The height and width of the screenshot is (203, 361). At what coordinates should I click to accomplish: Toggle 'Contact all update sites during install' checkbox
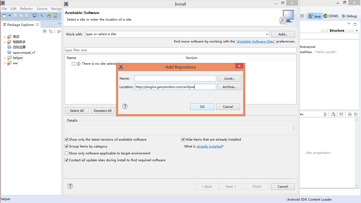point(67,160)
